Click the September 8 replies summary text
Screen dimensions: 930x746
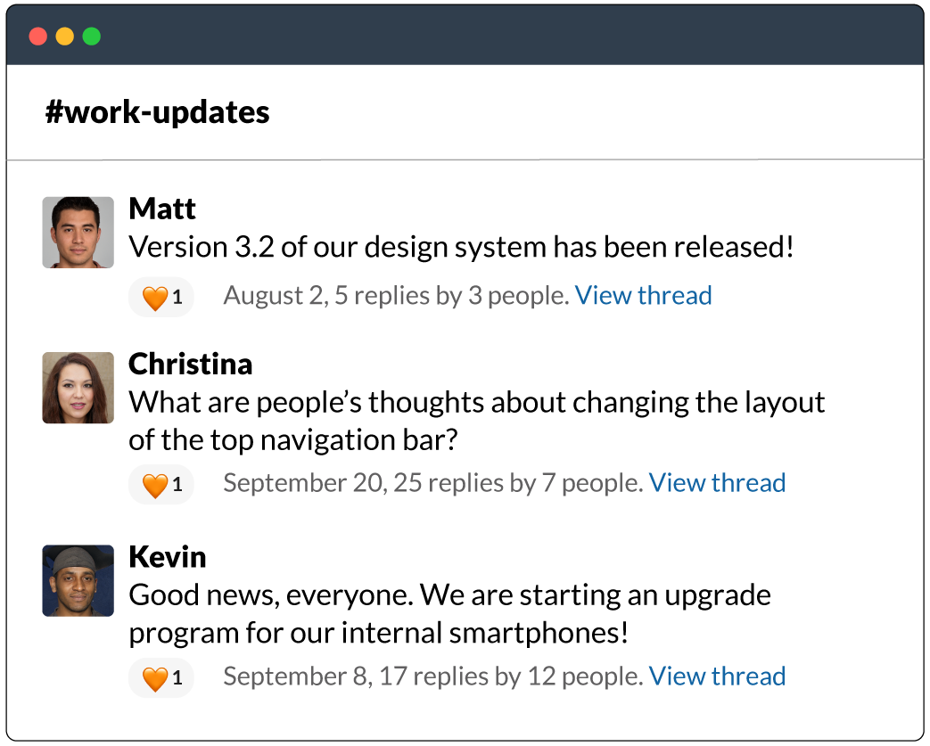point(433,676)
